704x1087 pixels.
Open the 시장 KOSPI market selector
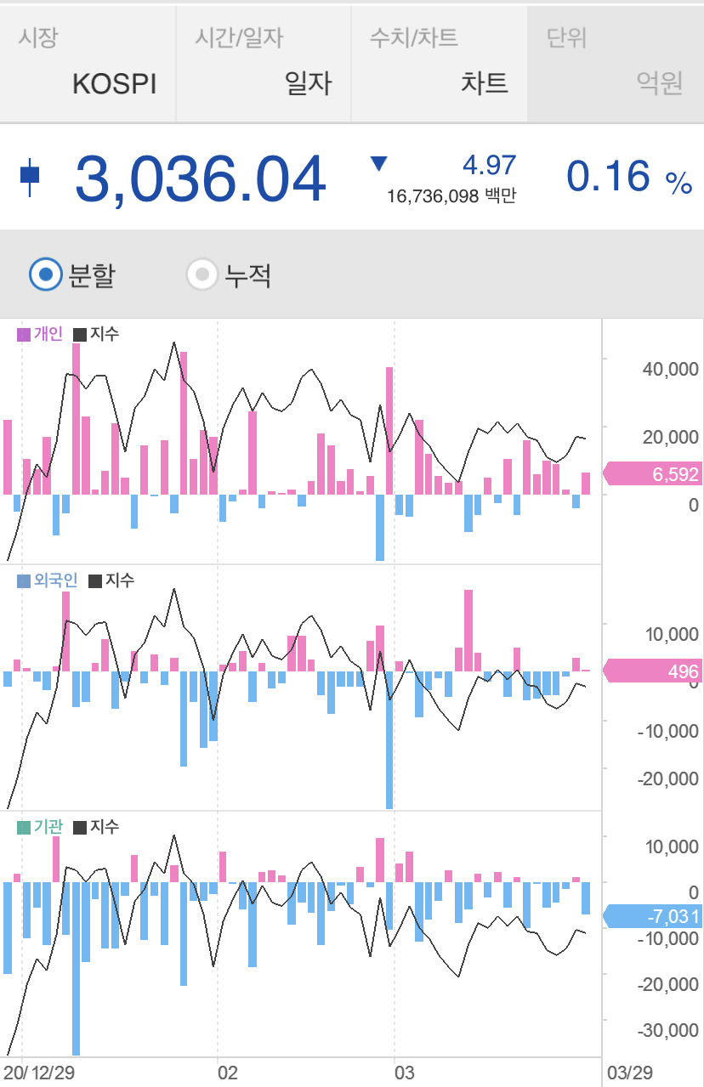[x=88, y=64]
